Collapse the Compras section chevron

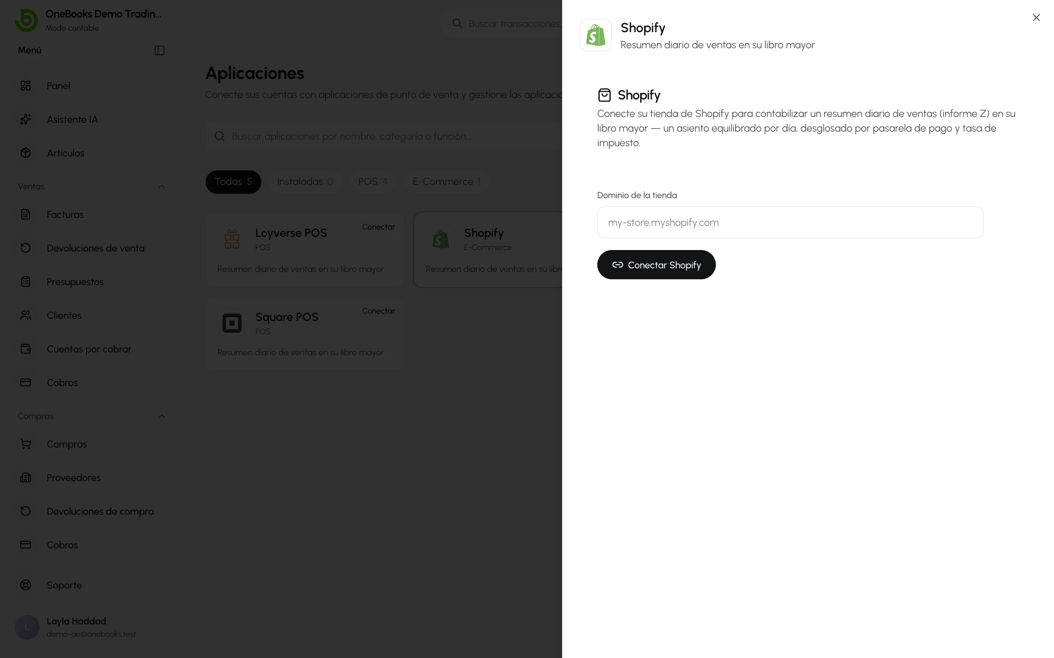(162, 416)
